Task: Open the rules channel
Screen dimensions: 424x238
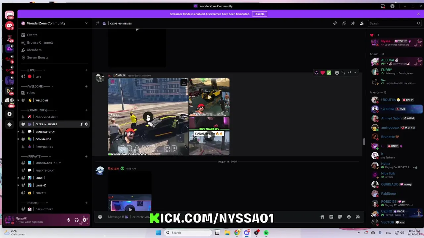Action: (55, 93)
